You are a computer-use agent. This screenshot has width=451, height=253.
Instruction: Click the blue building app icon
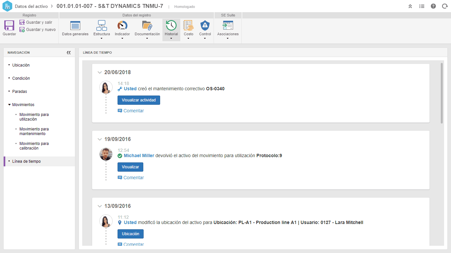7,6
